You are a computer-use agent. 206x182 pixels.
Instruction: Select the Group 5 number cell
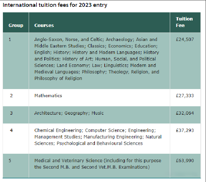[16, 166]
